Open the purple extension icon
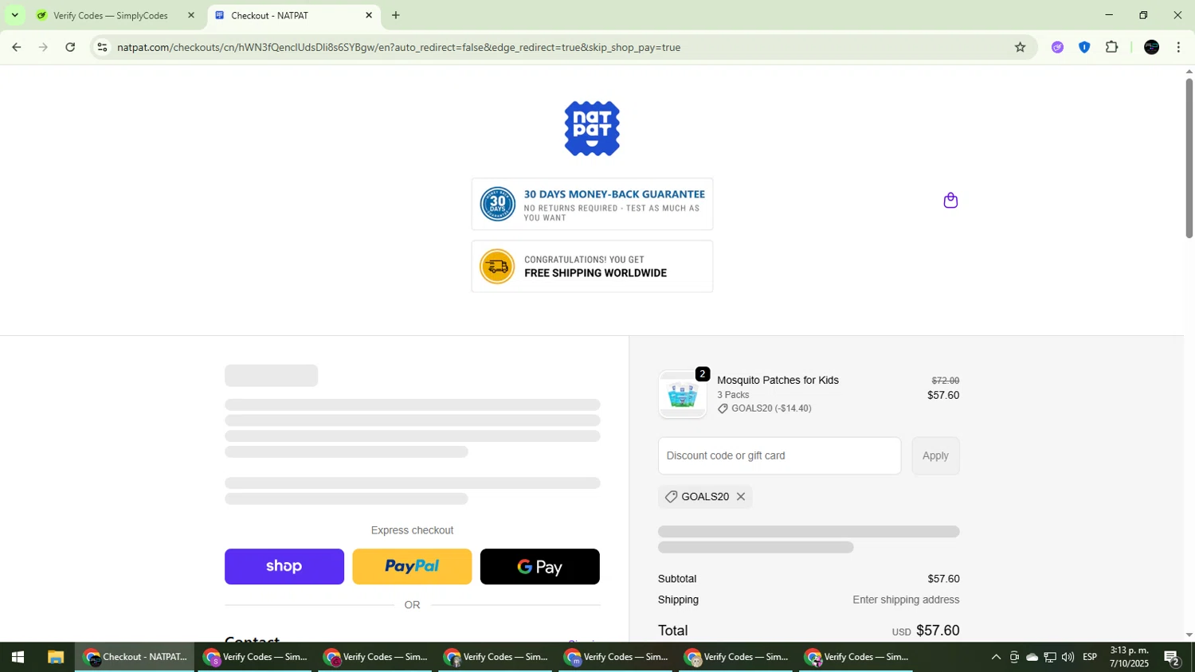This screenshot has height=672, width=1195. pos(1057,47)
